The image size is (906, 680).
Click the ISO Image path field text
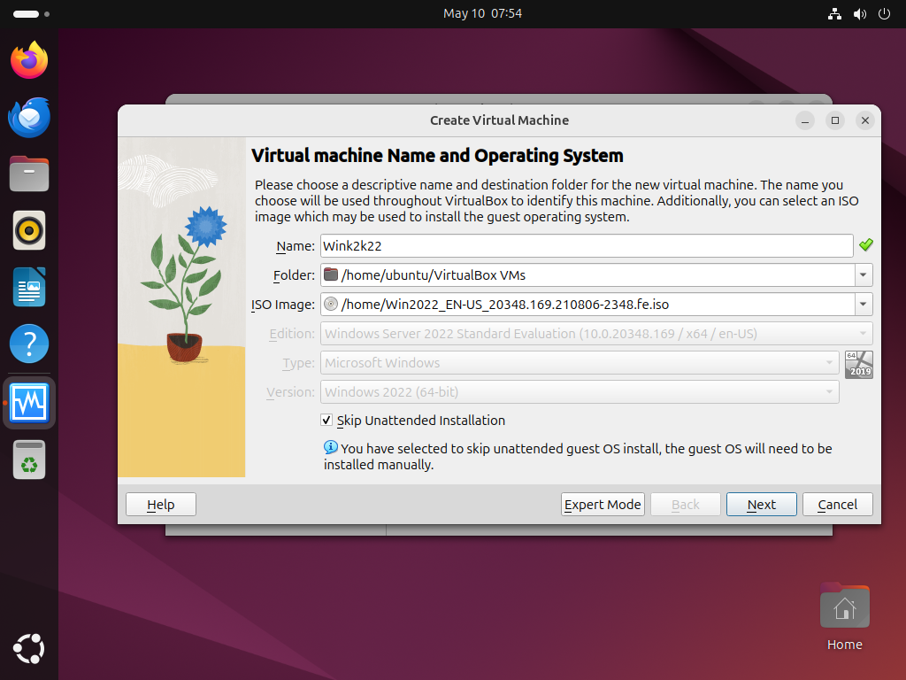[x=505, y=305]
